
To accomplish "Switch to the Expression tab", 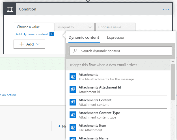I will 116,38.
